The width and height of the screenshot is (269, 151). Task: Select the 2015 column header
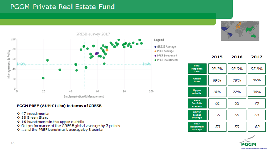point(217,57)
